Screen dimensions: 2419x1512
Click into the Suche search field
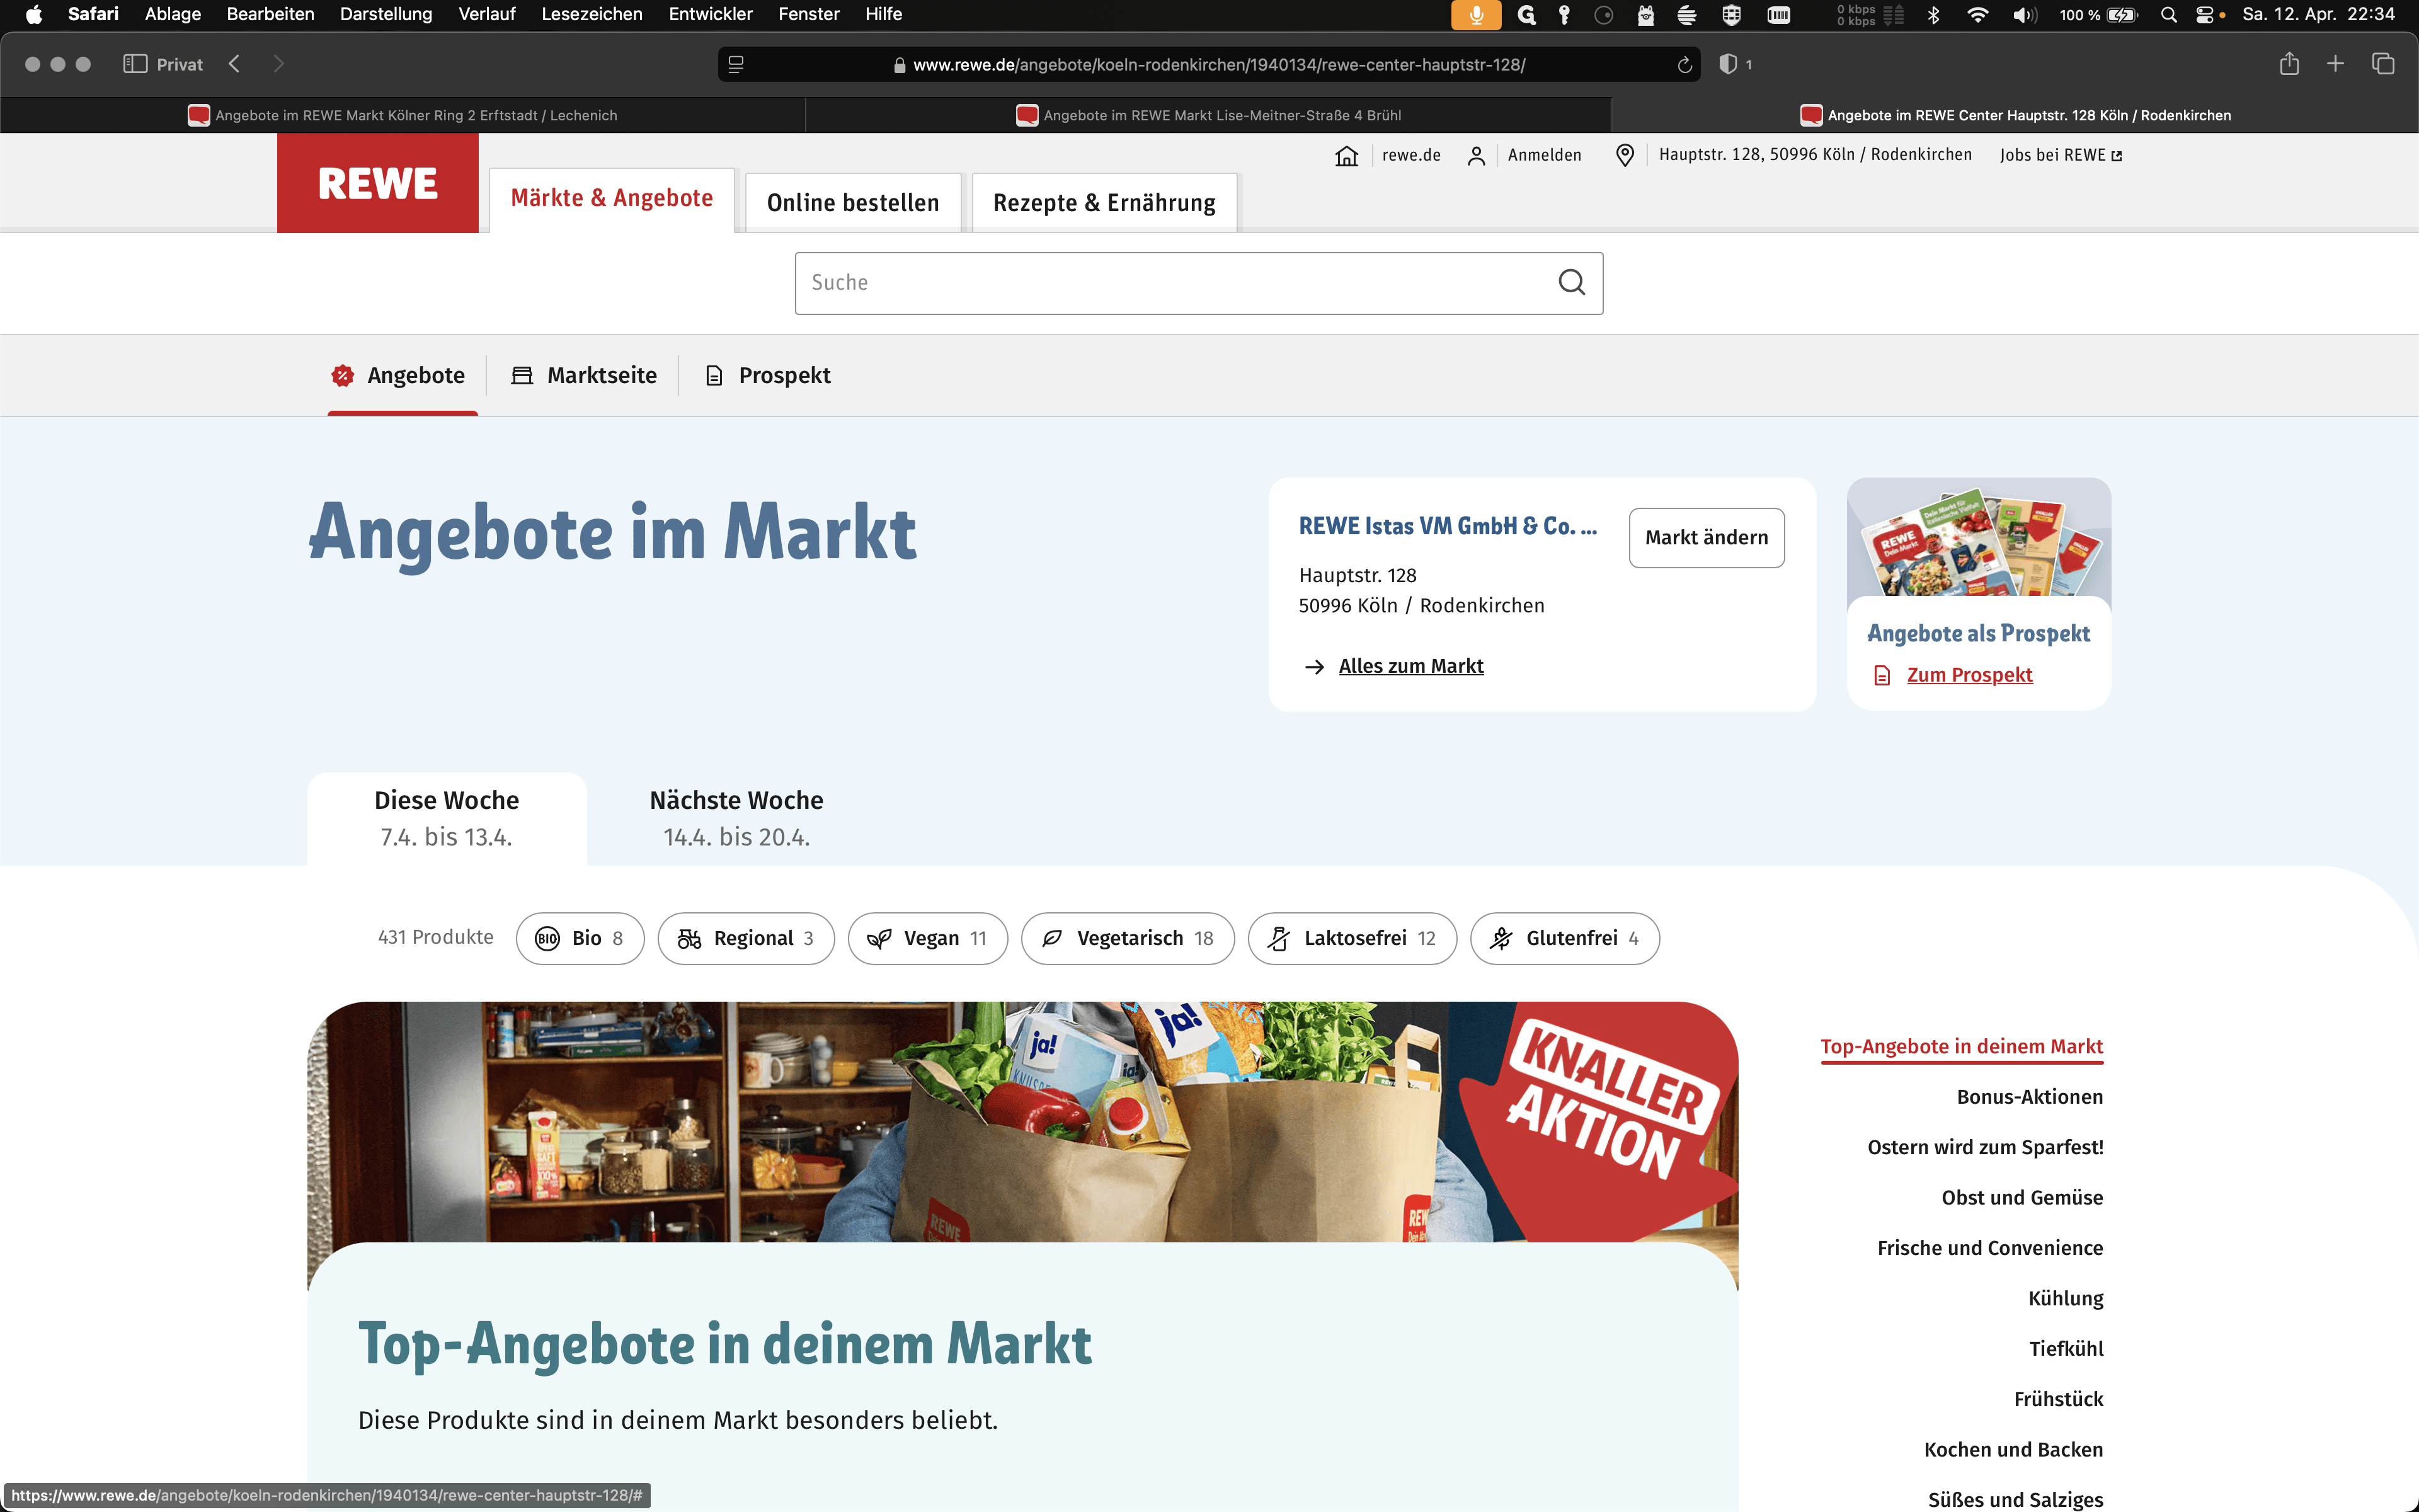click(1199, 283)
